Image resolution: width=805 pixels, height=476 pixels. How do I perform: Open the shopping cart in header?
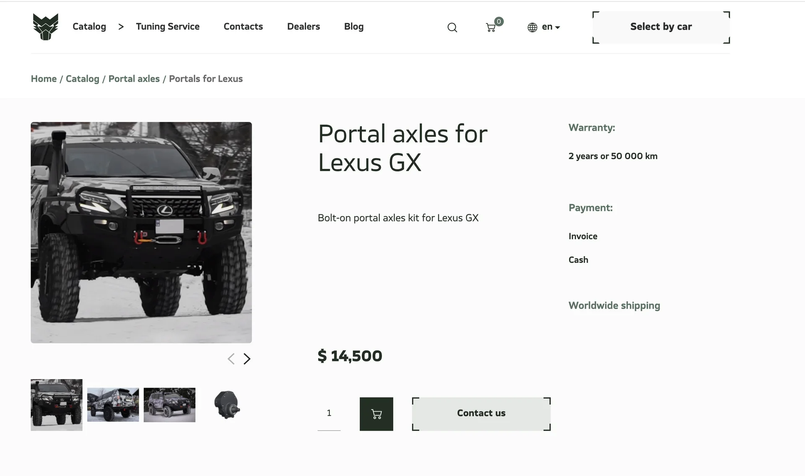[491, 28]
